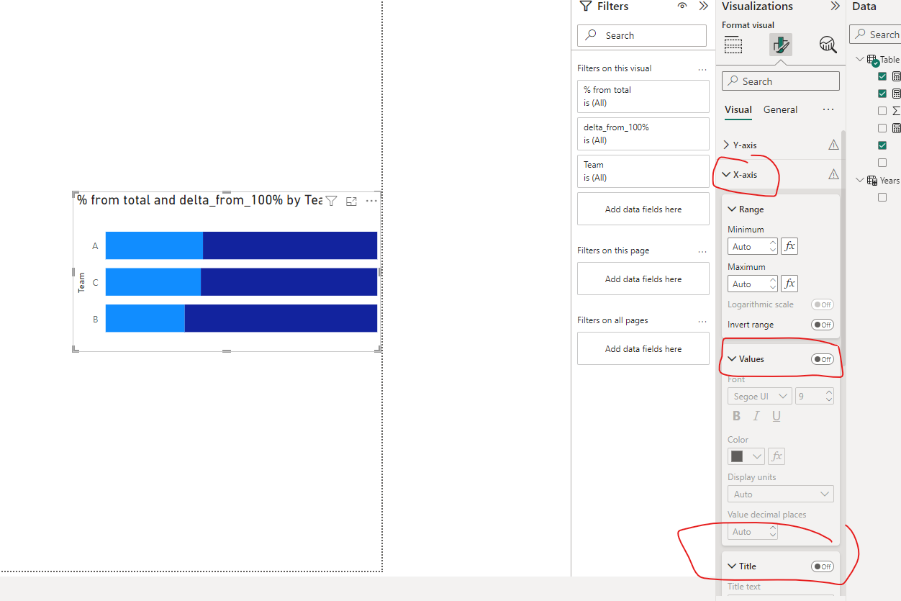Collapse the Filters pane with double chevron

coord(704,6)
